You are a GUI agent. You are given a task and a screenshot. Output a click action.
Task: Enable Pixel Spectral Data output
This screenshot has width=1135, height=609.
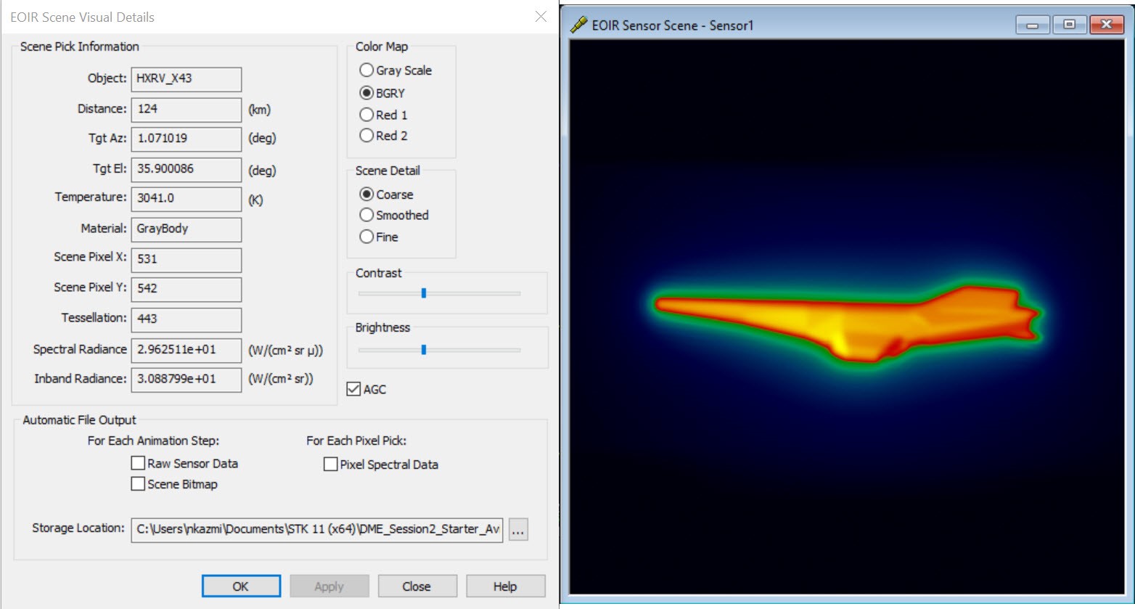331,465
